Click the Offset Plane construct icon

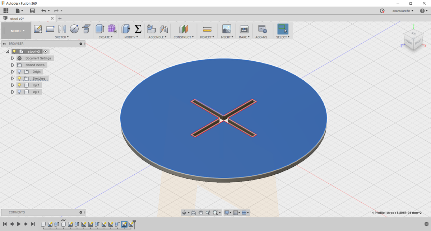(x=184, y=29)
